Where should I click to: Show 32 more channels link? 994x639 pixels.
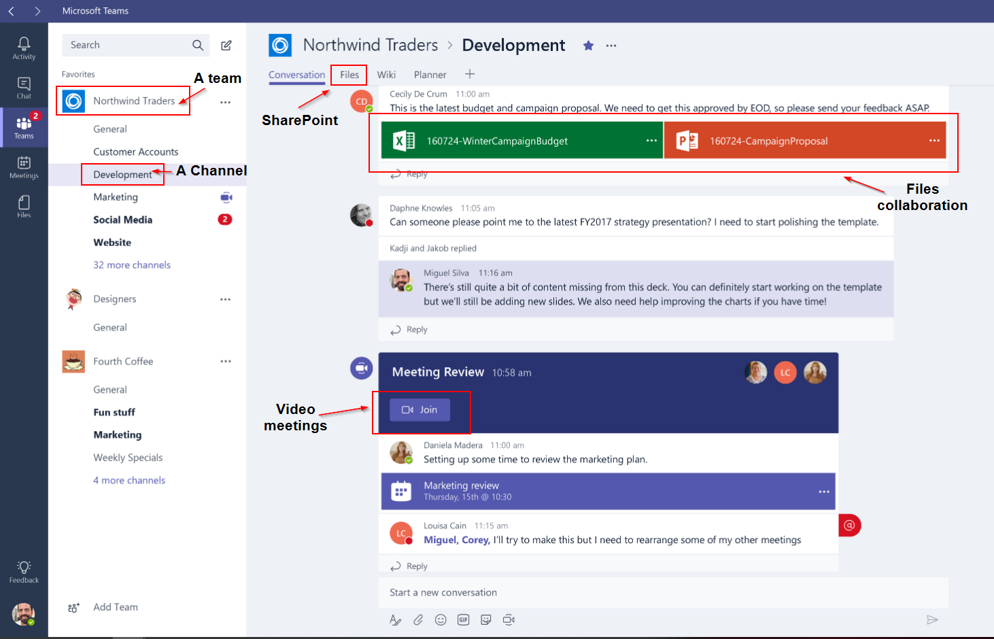pos(132,265)
